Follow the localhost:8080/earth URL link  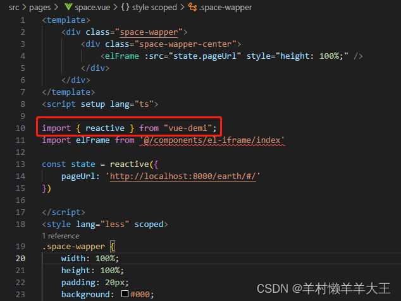(183, 176)
